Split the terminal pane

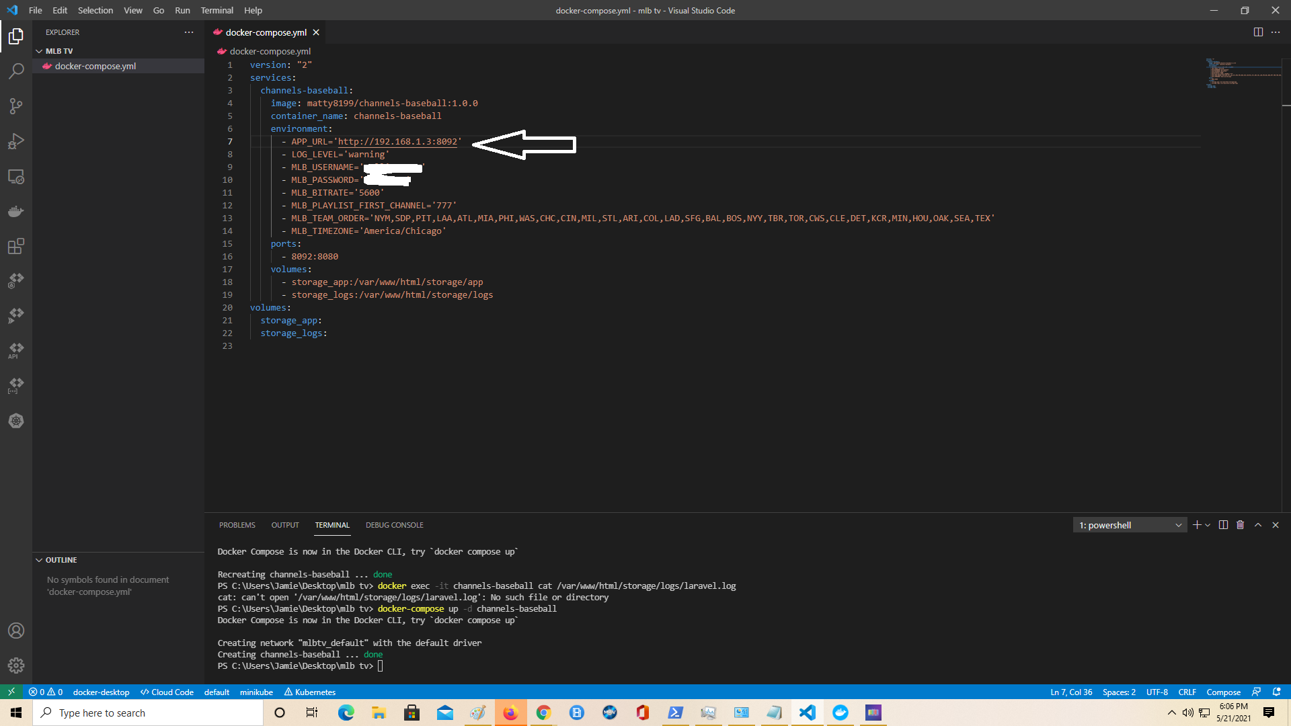[x=1223, y=525]
